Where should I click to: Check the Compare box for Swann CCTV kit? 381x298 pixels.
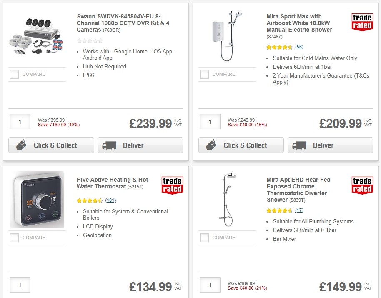[x=14, y=74]
